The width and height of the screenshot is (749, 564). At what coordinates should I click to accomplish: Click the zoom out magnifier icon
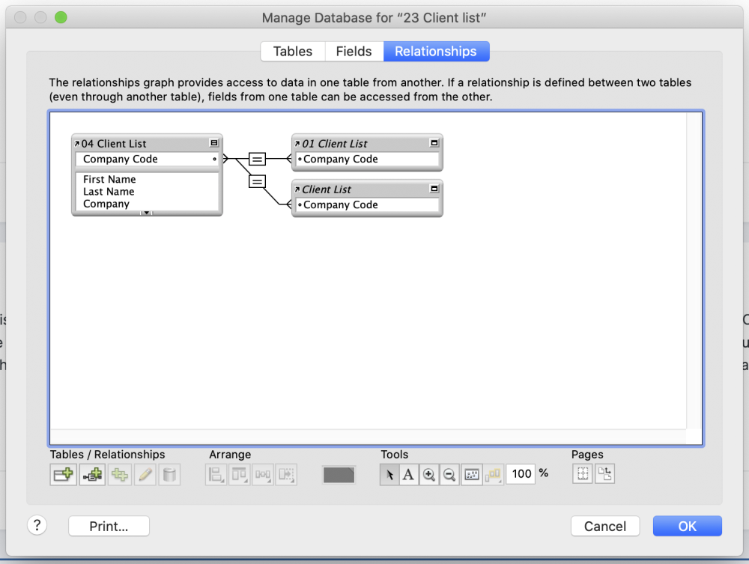pos(448,473)
